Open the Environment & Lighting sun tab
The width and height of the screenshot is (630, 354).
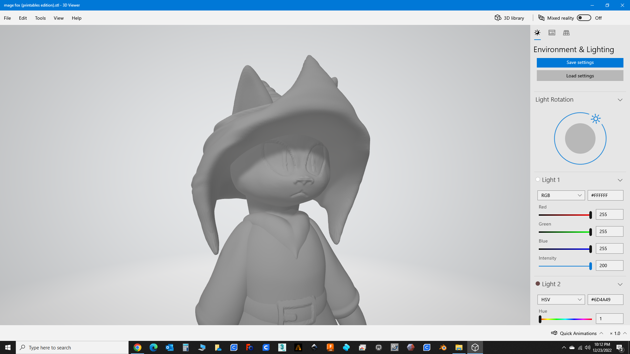coord(537,33)
